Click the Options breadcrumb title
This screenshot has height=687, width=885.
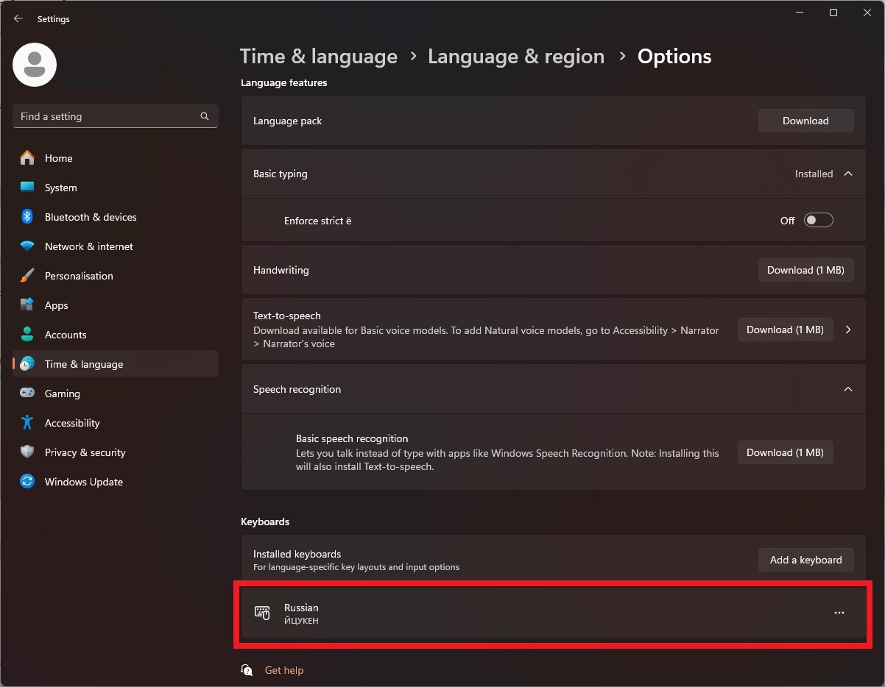coord(674,57)
